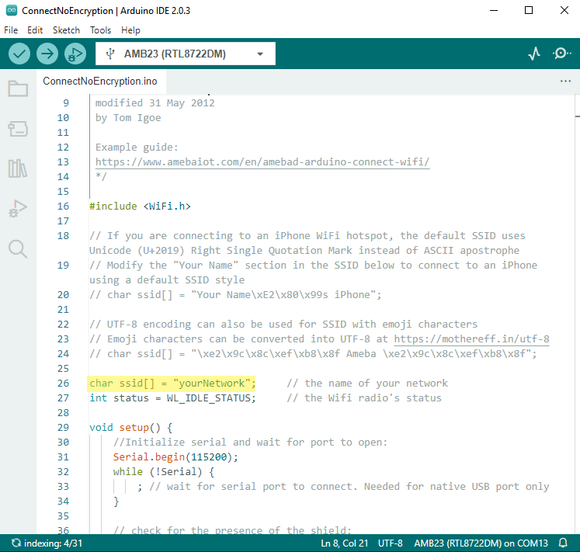Open the Serial Plotter
The height and width of the screenshot is (552, 580).
point(534,54)
